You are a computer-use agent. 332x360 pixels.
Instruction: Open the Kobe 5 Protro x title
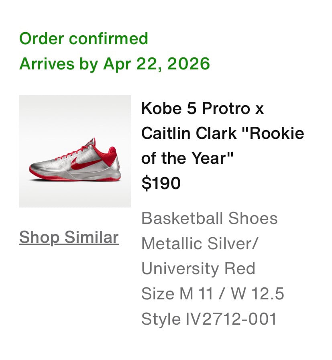(202, 108)
